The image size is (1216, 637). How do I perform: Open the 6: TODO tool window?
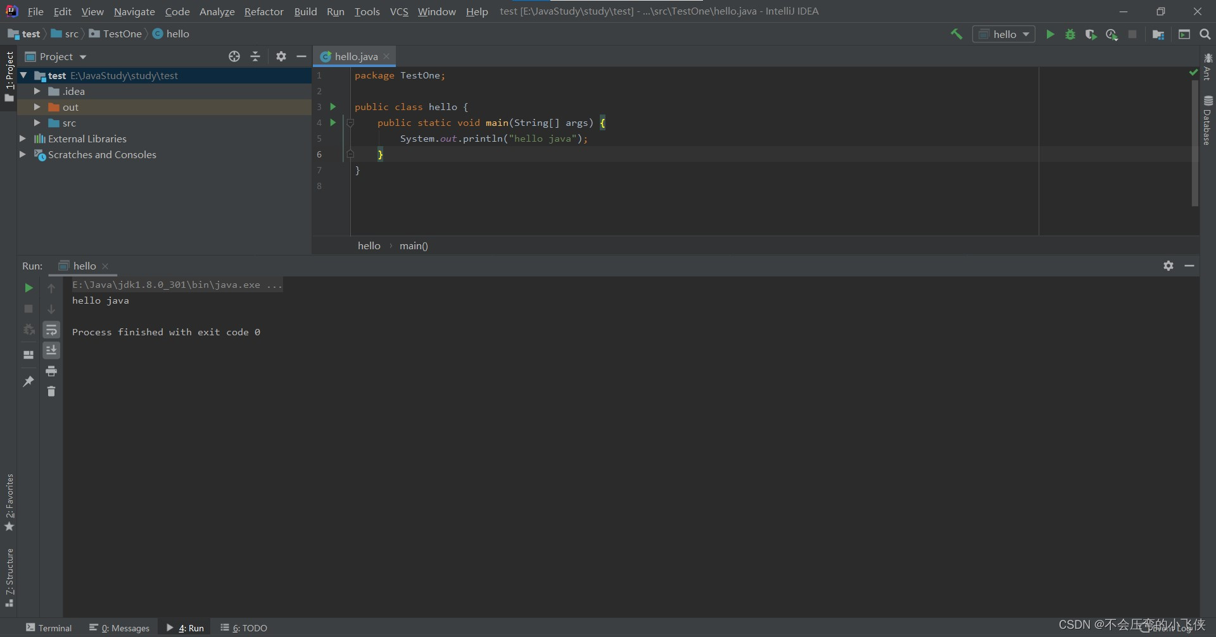tap(244, 628)
